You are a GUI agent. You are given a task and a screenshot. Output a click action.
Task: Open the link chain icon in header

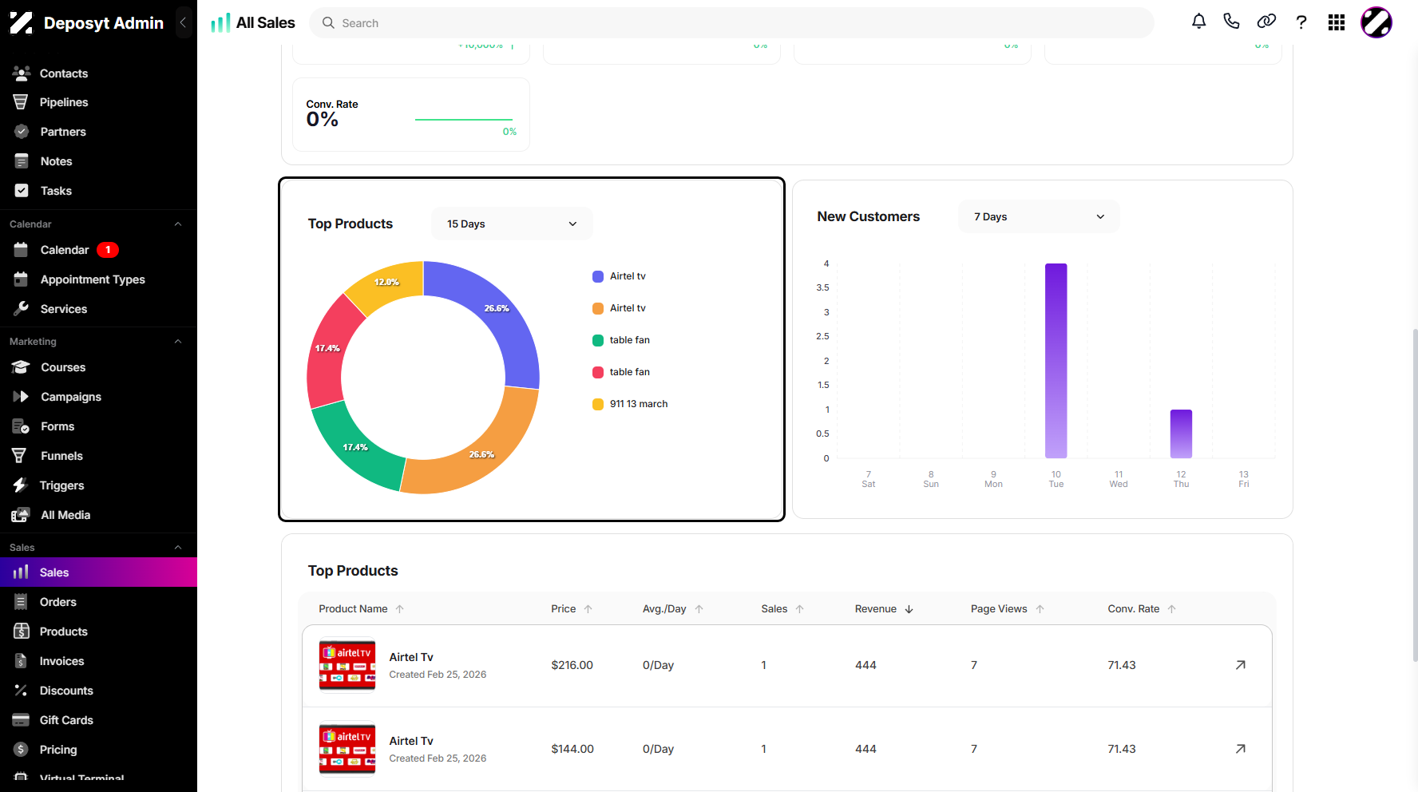[x=1266, y=22]
